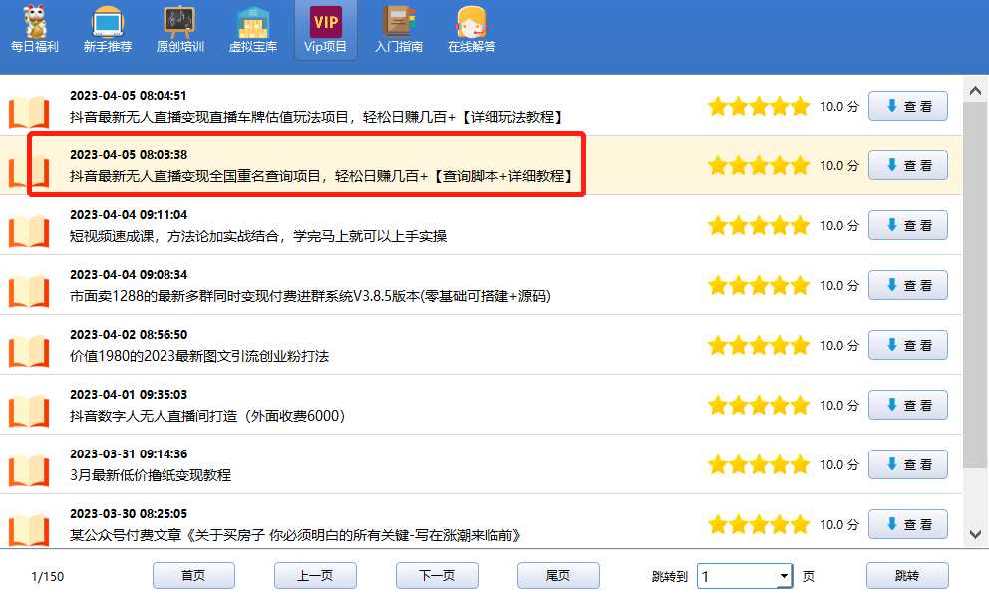Screen dimensions: 989x601
Task: Click book icon of 抖音数字人无人直播间 entry
Action: pos(28,411)
